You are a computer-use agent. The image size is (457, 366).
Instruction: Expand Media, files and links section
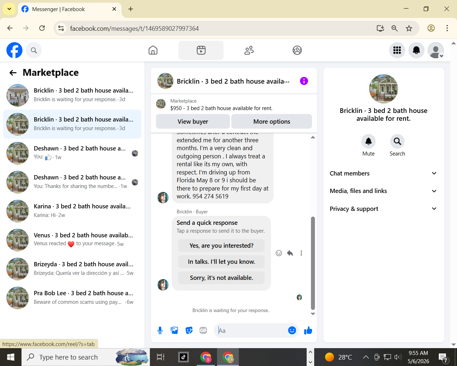pos(383,191)
